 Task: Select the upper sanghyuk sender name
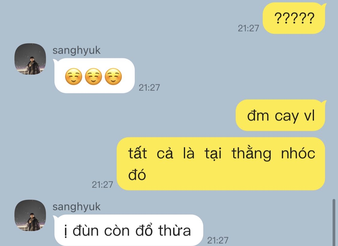pos(76,51)
